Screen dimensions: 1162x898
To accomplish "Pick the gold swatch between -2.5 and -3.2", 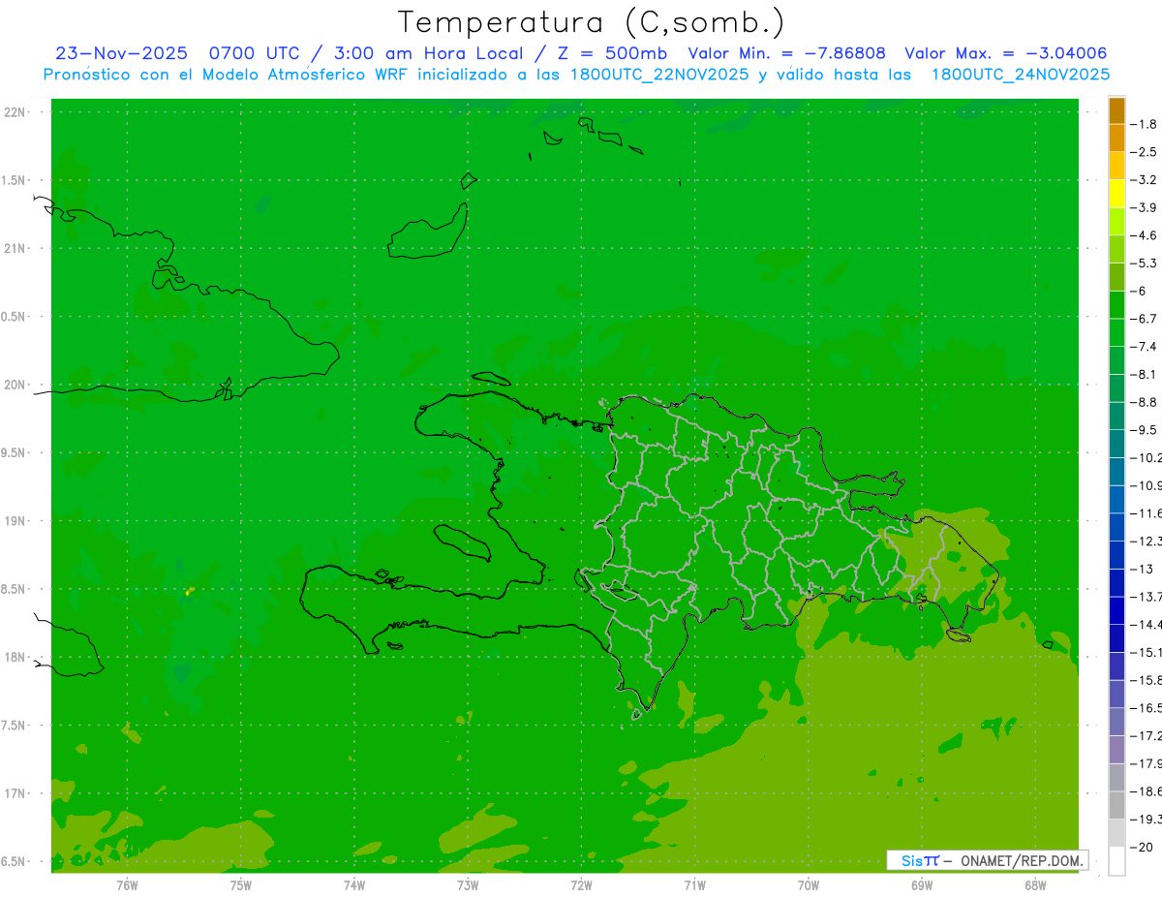I will (1116, 166).
